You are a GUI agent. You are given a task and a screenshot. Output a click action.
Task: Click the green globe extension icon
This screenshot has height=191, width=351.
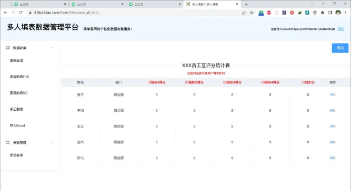[x=299, y=13]
